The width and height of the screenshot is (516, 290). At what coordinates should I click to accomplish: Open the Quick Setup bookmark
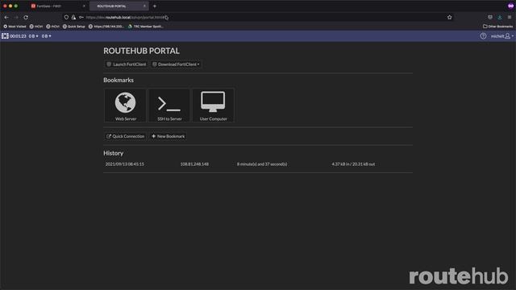click(74, 27)
